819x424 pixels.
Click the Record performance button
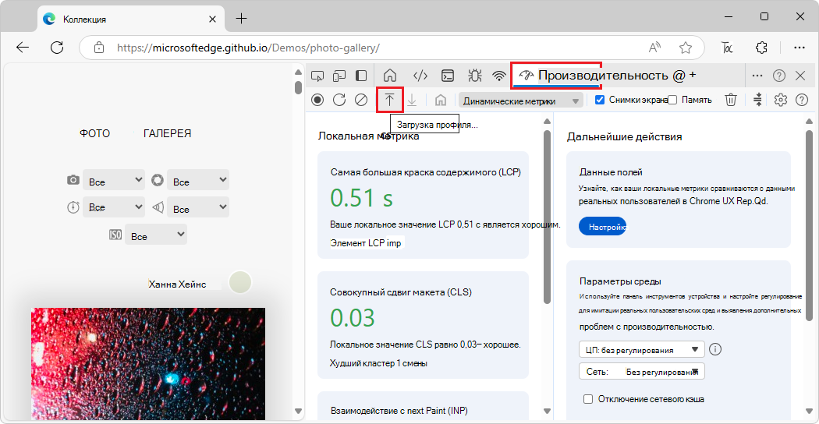(317, 100)
